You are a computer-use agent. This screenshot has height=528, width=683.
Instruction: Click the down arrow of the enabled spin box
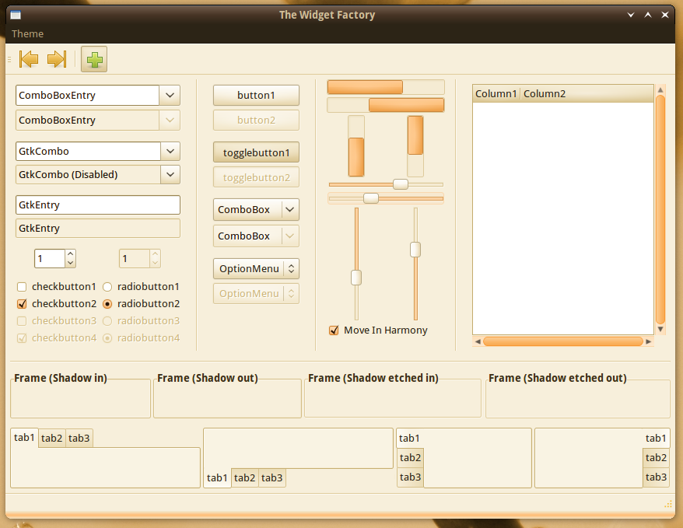pos(71,263)
